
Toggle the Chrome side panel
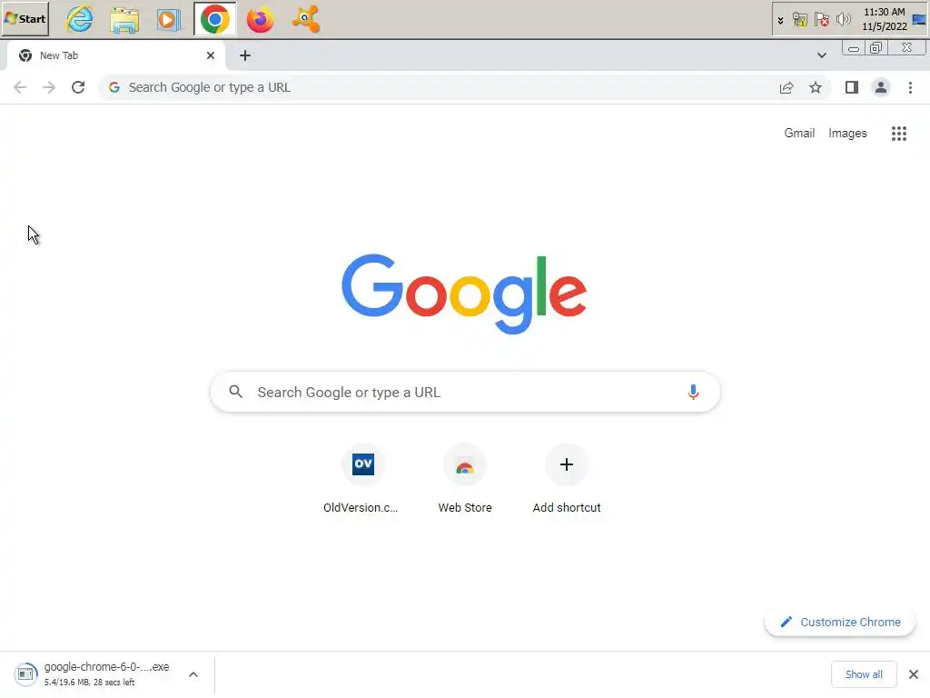pos(852,87)
